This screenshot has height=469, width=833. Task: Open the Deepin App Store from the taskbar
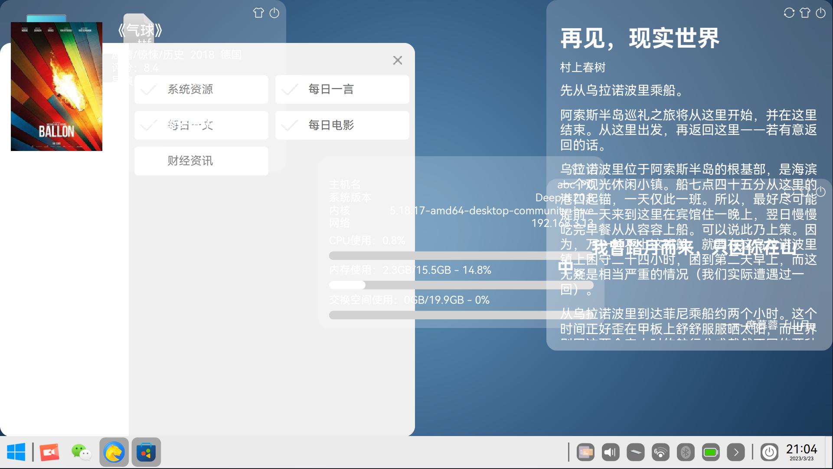[x=146, y=453]
